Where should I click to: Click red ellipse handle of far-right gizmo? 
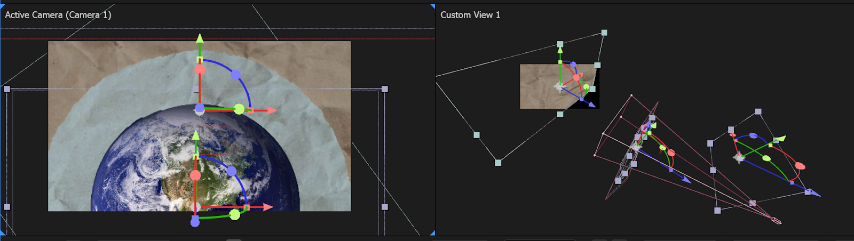(x=800, y=166)
